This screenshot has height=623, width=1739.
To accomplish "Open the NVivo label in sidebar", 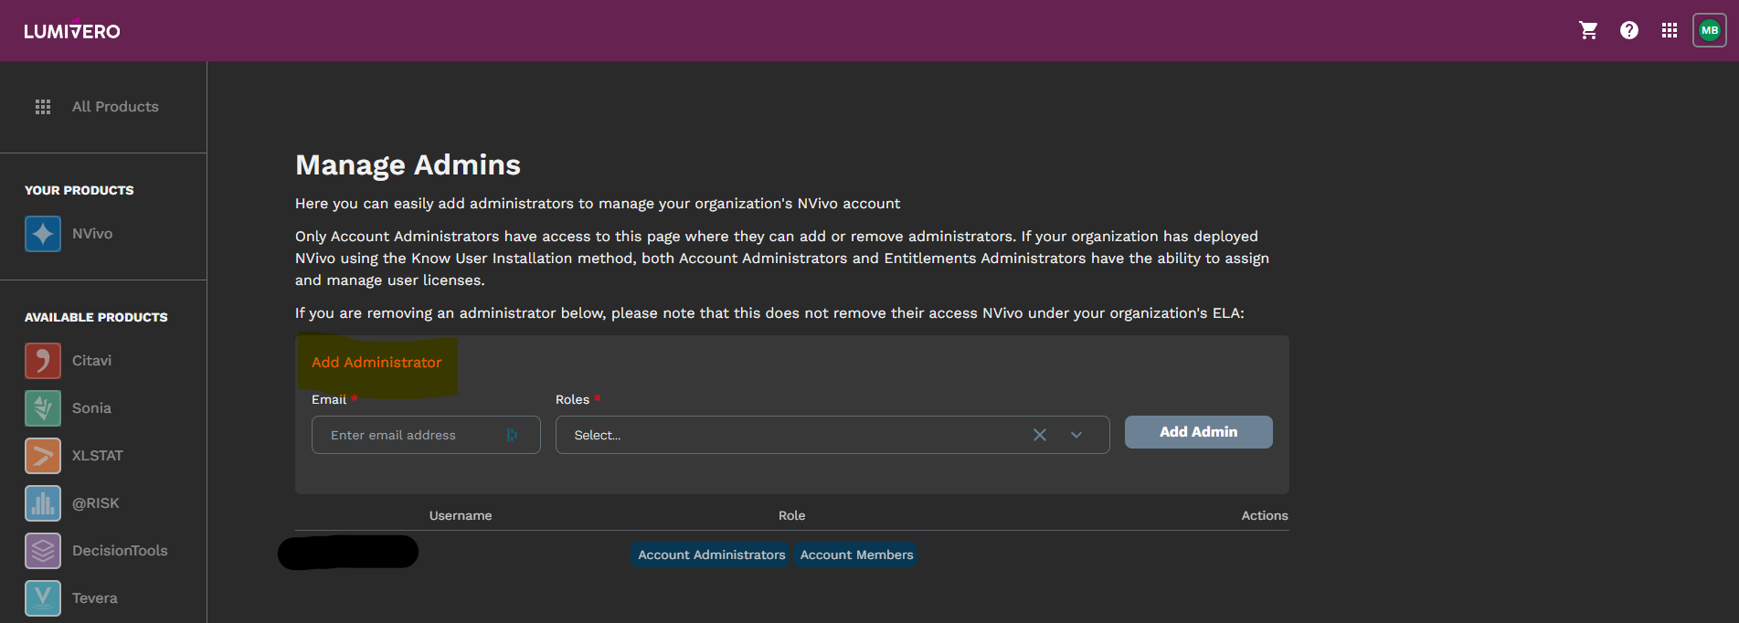I will (x=92, y=234).
